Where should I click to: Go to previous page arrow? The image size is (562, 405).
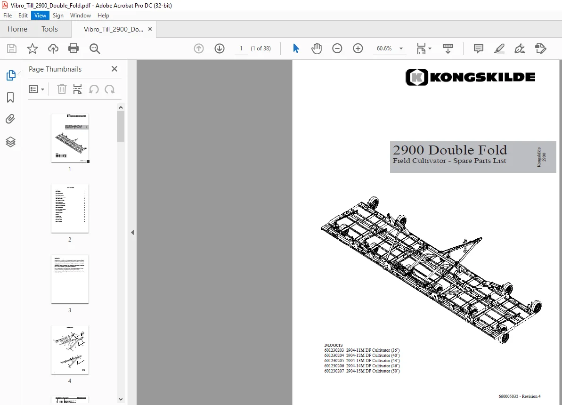199,49
